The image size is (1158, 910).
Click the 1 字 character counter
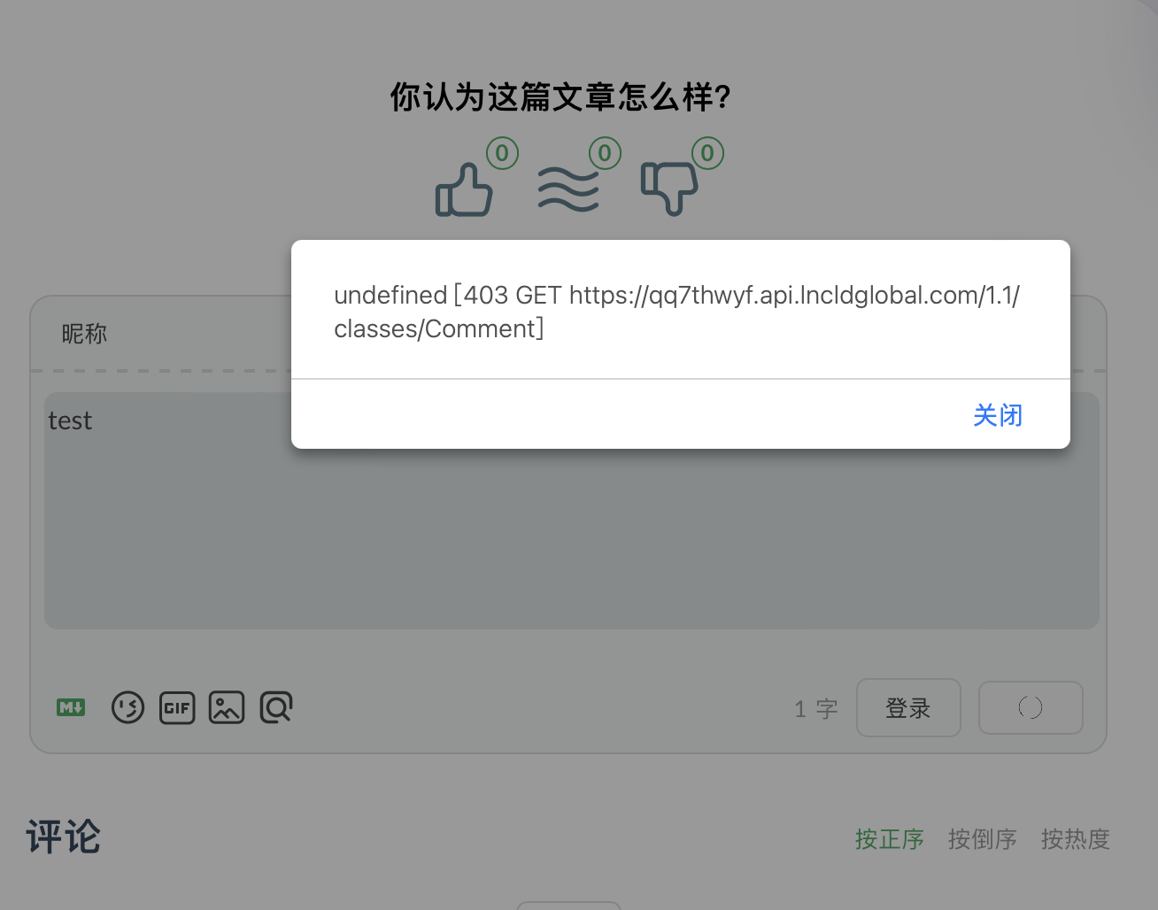click(x=814, y=707)
